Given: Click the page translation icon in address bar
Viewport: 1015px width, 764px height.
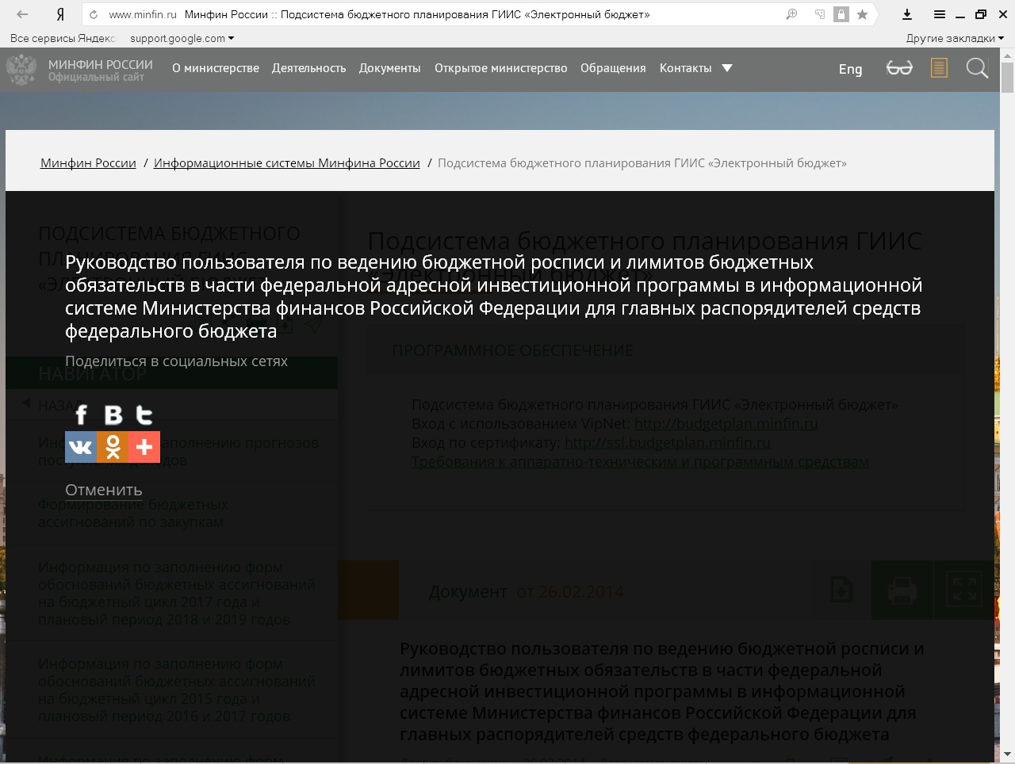Looking at the screenshot, I should pyautogui.click(x=819, y=14).
